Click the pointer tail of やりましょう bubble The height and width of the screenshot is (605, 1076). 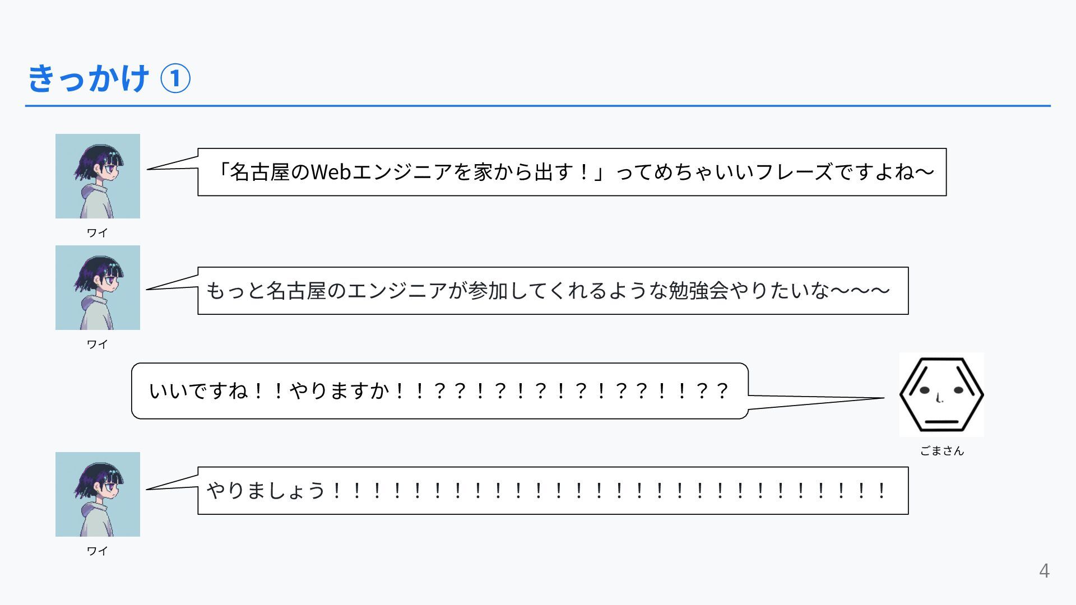click(173, 482)
